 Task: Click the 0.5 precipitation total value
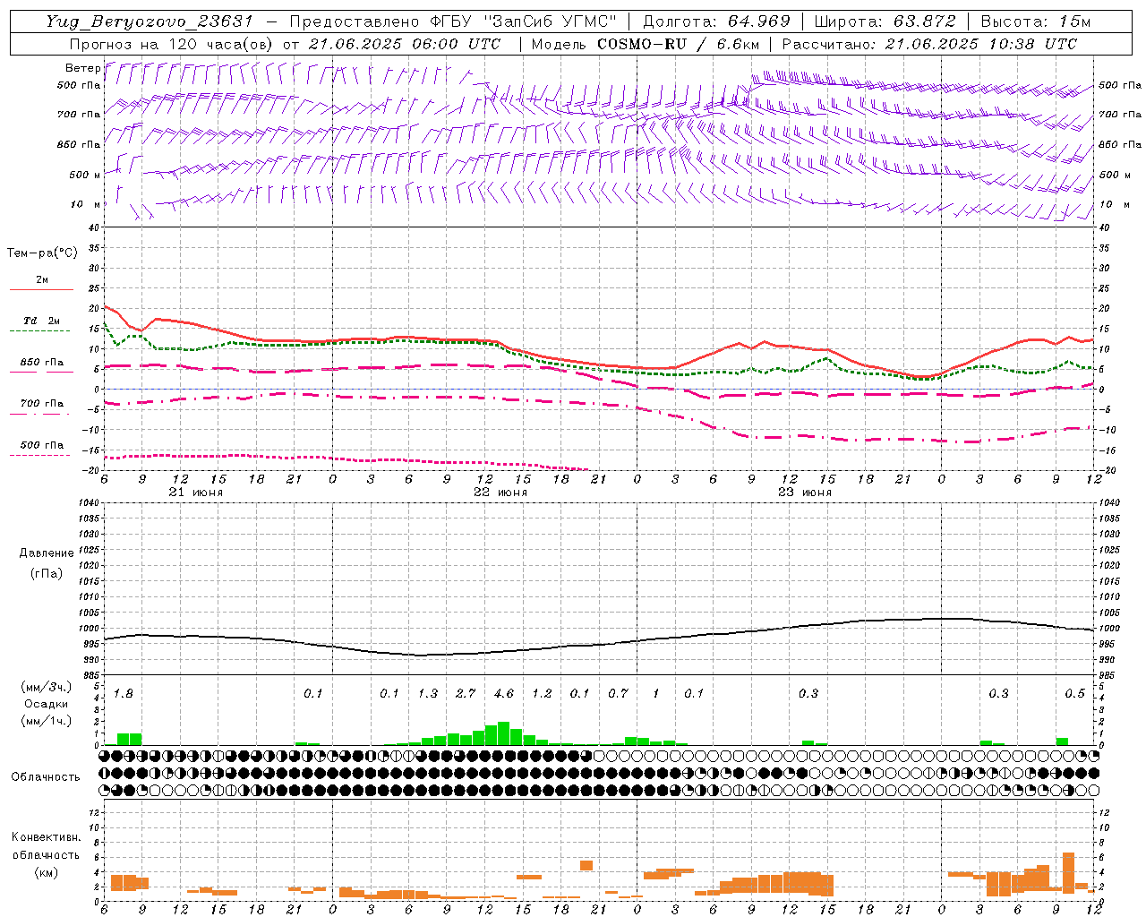point(1074,693)
